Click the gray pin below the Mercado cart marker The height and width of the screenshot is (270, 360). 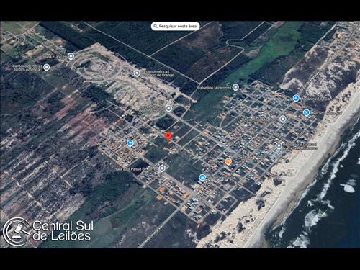[283, 119]
